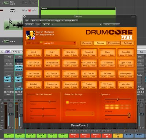Screen dimensions: 146x140
Task: Select the Click channel label
Action: (x=118, y=136)
